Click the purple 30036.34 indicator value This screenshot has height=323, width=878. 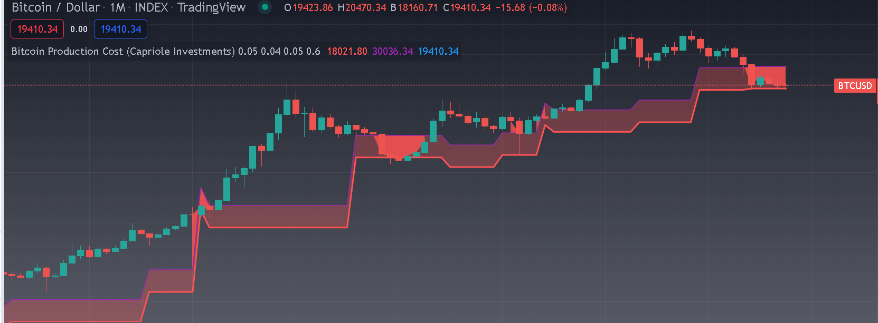392,51
